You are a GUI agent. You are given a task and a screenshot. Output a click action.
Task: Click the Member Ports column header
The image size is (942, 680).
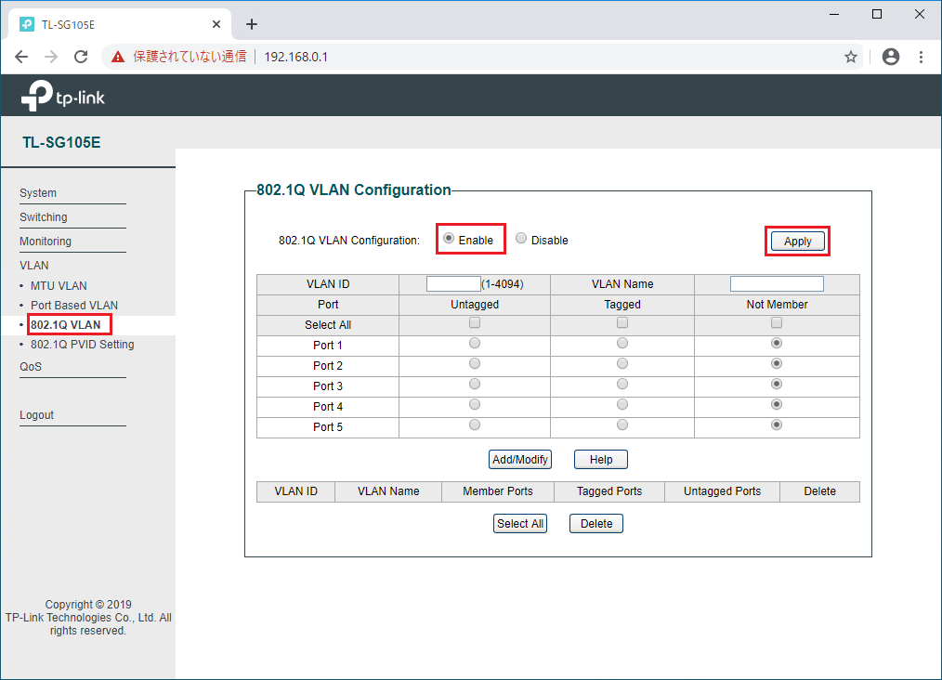click(x=497, y=491)
